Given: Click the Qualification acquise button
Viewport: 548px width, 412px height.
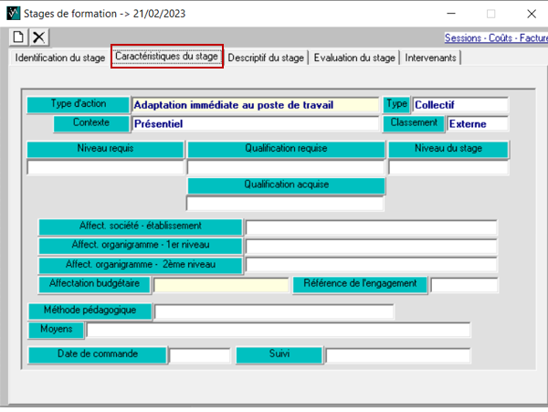Looking at the screenshot, I should [286, 185].
